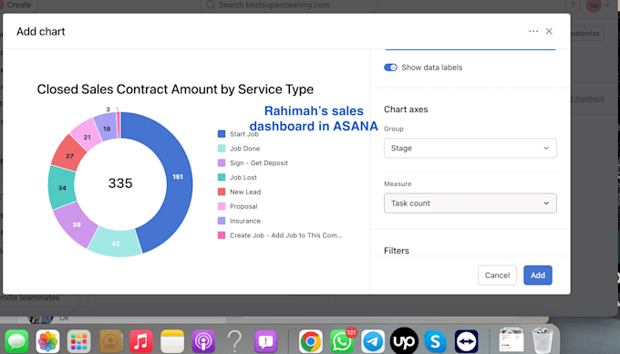This screenshot has width=620, height=354.
Task: Toggle Show data labels switch
Action: (x=390, y=68)
